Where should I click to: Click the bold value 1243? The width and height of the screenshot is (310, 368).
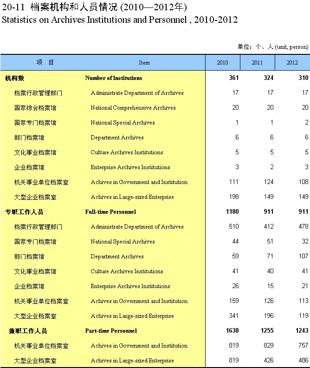tap(302, 331)
